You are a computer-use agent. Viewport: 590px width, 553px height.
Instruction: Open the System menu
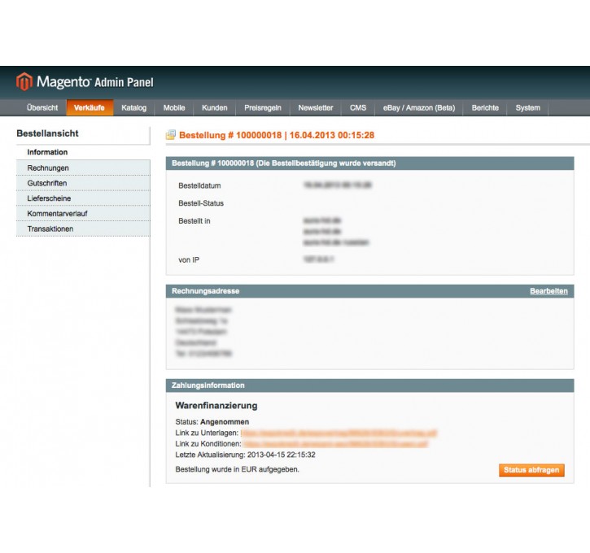pos(527,108)
